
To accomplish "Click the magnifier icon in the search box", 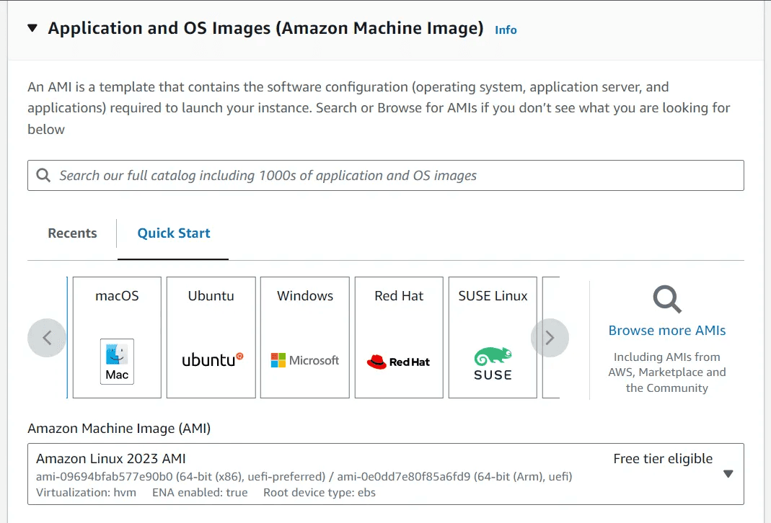I will (43, 175).
